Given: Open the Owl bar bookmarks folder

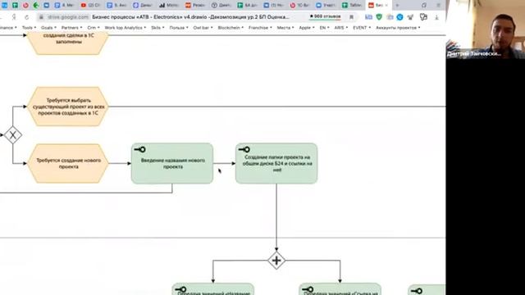Looking at the screenshot, I should [x=203, y=27].
